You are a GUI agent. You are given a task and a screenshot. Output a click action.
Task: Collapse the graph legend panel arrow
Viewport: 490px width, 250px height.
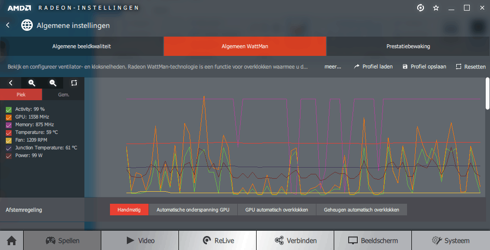click(11, 83)
